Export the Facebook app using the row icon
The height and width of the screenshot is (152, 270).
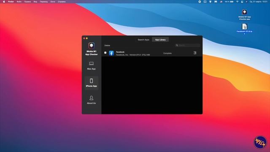click(195, 53)
